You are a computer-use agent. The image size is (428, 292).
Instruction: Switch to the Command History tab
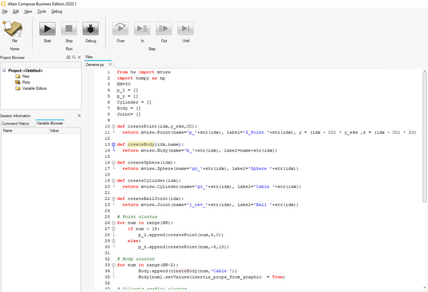coord(16,123)
